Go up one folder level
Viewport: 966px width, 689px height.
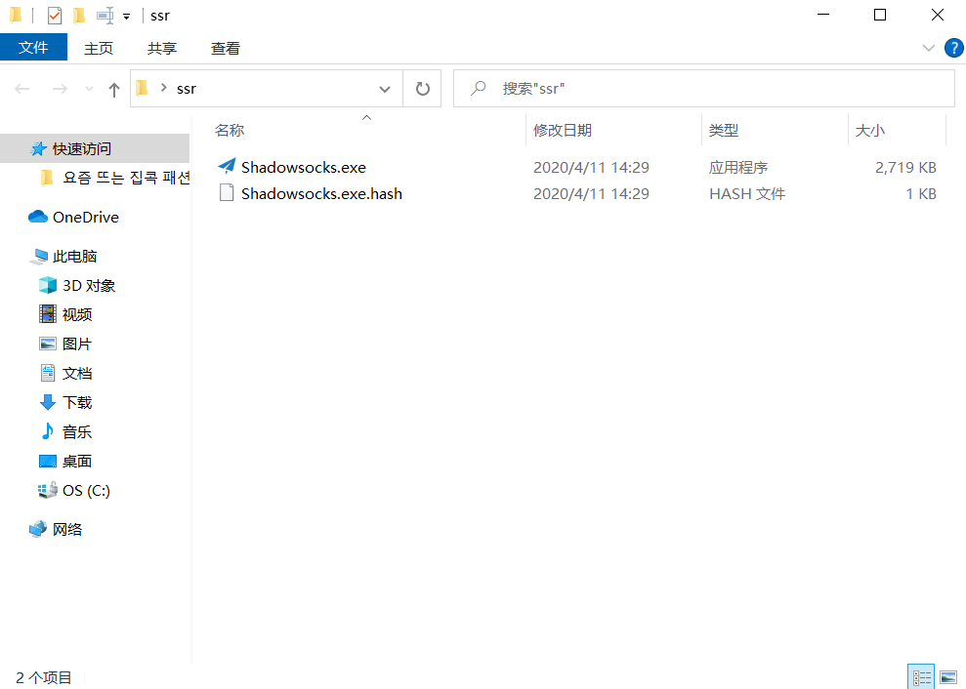[114, 89]
